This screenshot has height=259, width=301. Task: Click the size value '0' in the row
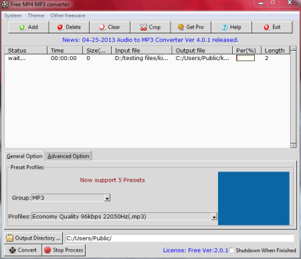(88, 58)
